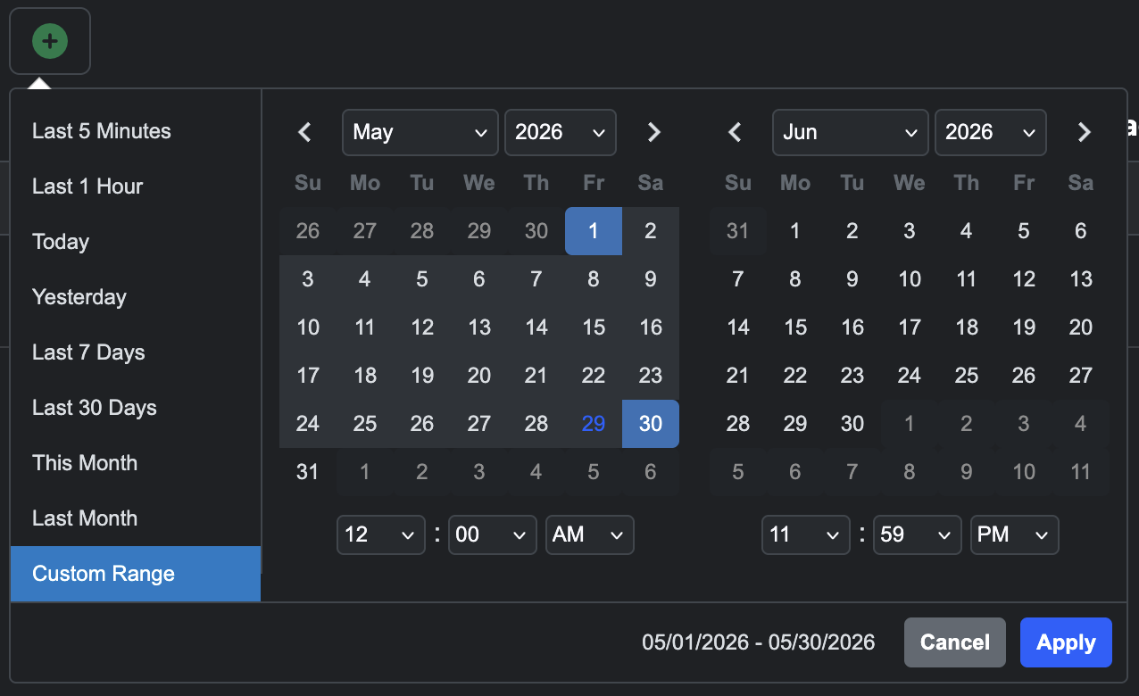Pick May 1 start date
The image size is (1139, 696).
(594, 231)
